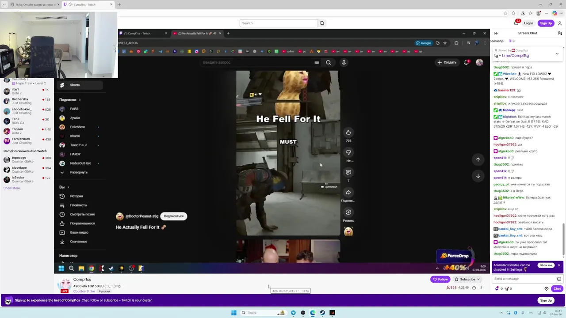The height and width of the screenshot is (318, 566).
Task: Click the Подписаться button under the short
Action: coord(173,216)
